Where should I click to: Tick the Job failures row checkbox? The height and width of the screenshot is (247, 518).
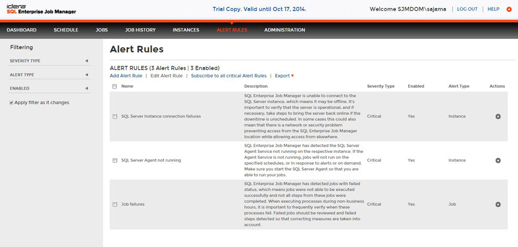115,204
